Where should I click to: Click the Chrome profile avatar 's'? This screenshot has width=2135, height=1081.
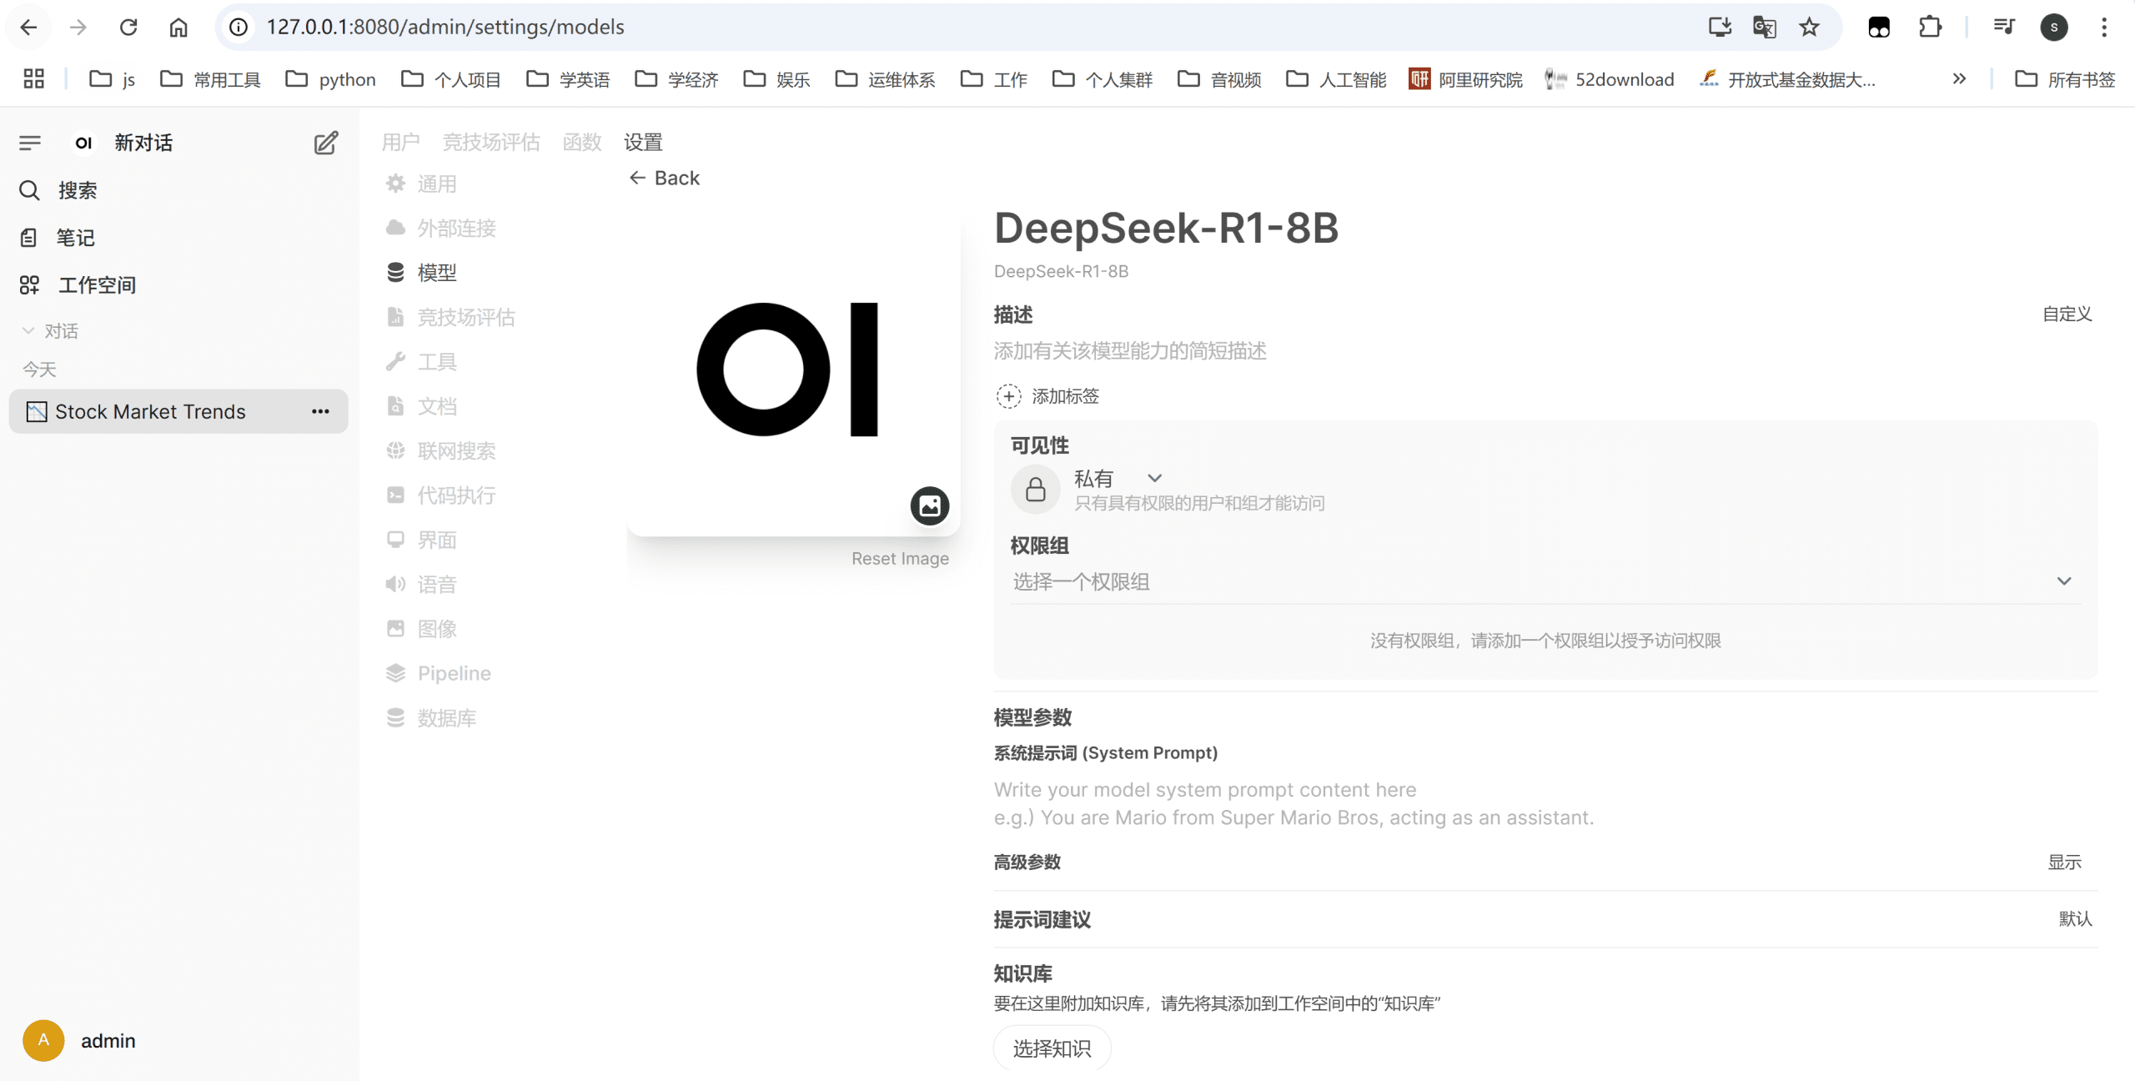click(x=2054, y=27)
